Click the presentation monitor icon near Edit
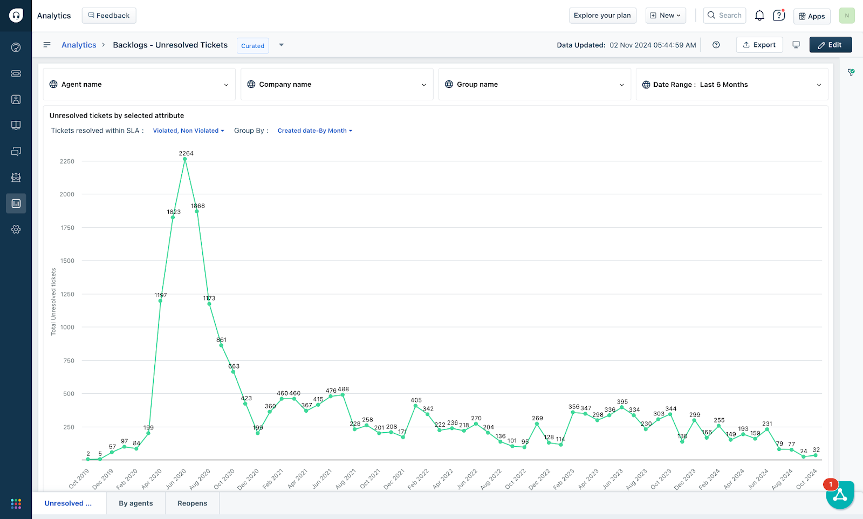 [796, 45]
